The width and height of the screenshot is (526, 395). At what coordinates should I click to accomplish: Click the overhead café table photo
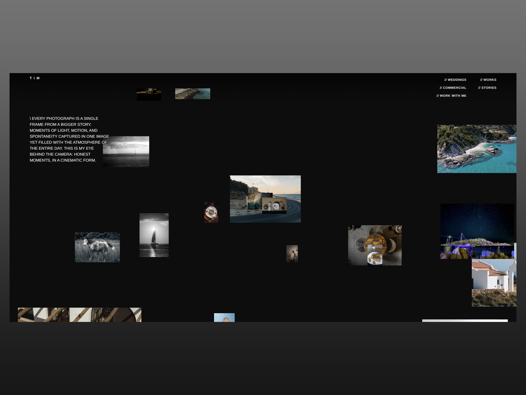coord(374,245)
